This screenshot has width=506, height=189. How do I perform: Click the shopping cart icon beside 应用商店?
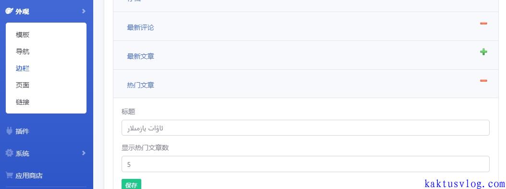click(9, 175)
